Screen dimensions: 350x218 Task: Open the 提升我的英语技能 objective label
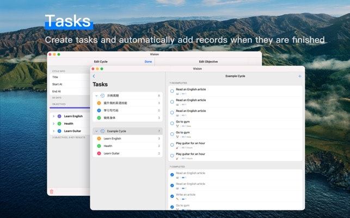click(x=115, y=103)
